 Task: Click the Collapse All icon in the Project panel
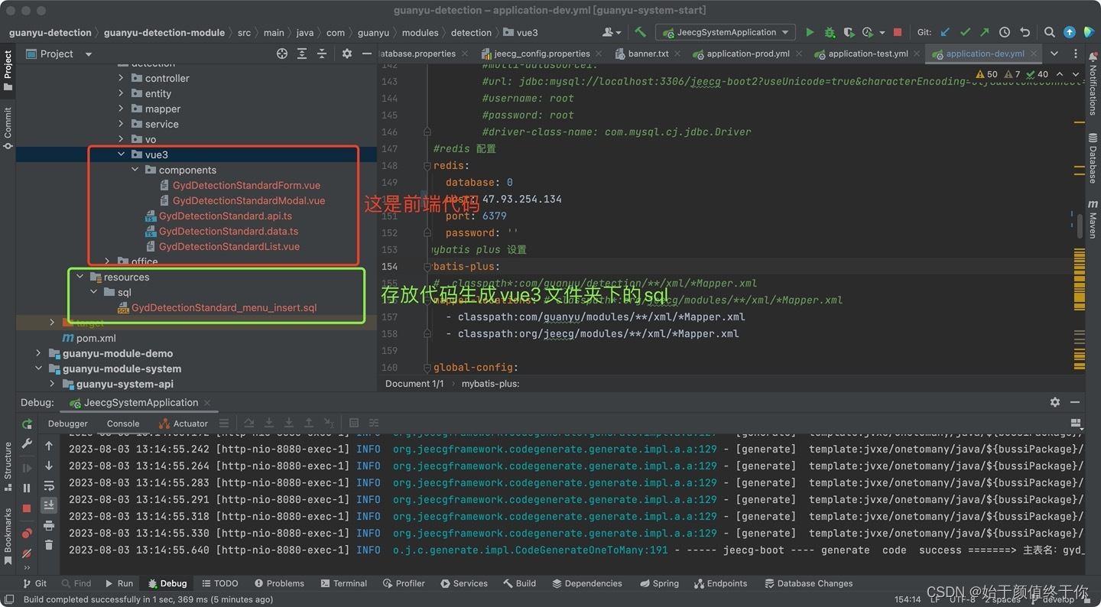point(322,54)
